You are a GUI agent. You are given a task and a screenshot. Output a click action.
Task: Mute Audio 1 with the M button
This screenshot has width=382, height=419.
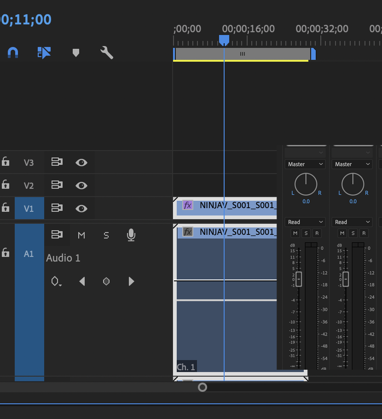pos(81,235)
